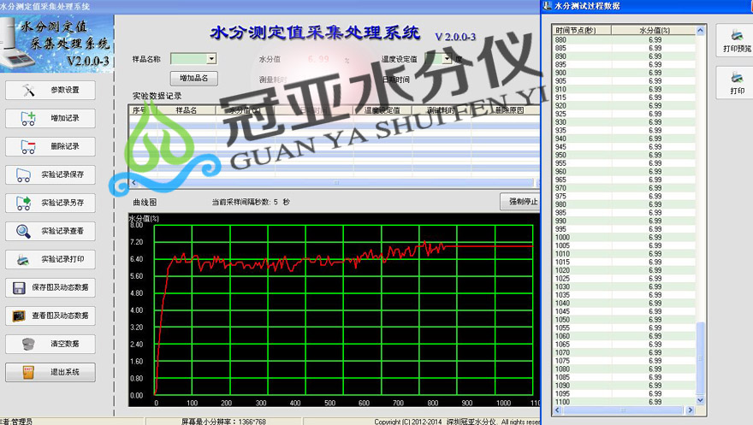Open the 温度设定值 dropdown arrow
The image size is (753, 425).
pos(447,58)
